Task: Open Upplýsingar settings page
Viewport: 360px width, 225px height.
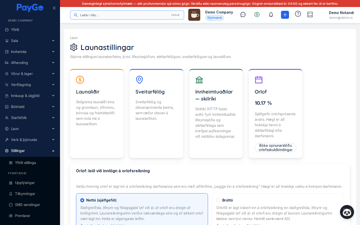Action: point(30,183)
